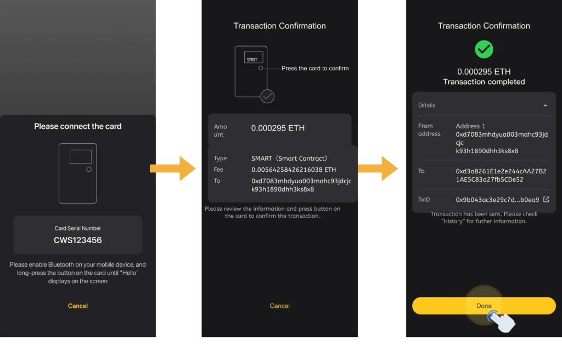
Task: Click the 'Fee' field label
Action: pyautogui.click(x=218, y=170)
